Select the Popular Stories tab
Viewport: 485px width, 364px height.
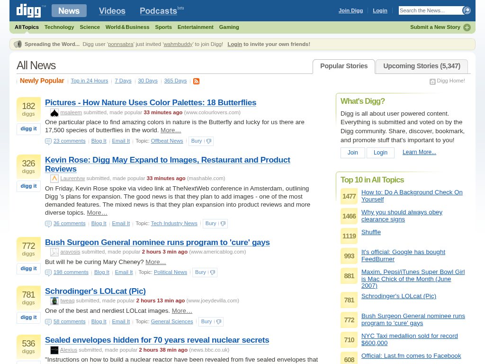point(344,66)
